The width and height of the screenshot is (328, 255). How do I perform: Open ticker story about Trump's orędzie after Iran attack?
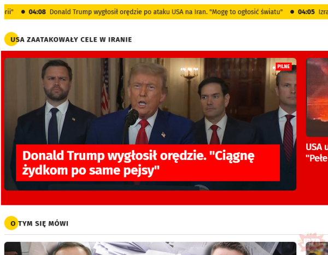tap(166, 12)
